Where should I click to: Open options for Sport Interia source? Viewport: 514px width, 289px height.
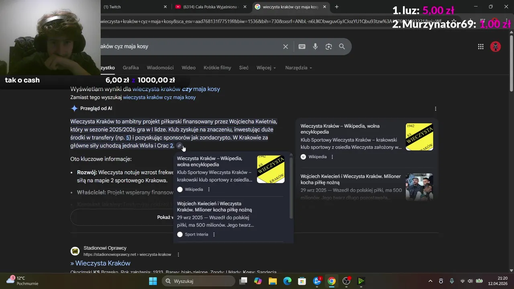(x=214, y=234)
